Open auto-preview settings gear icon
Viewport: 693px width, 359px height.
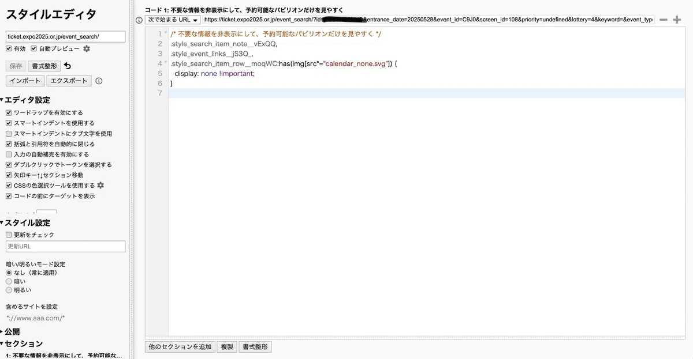[87, 49]
